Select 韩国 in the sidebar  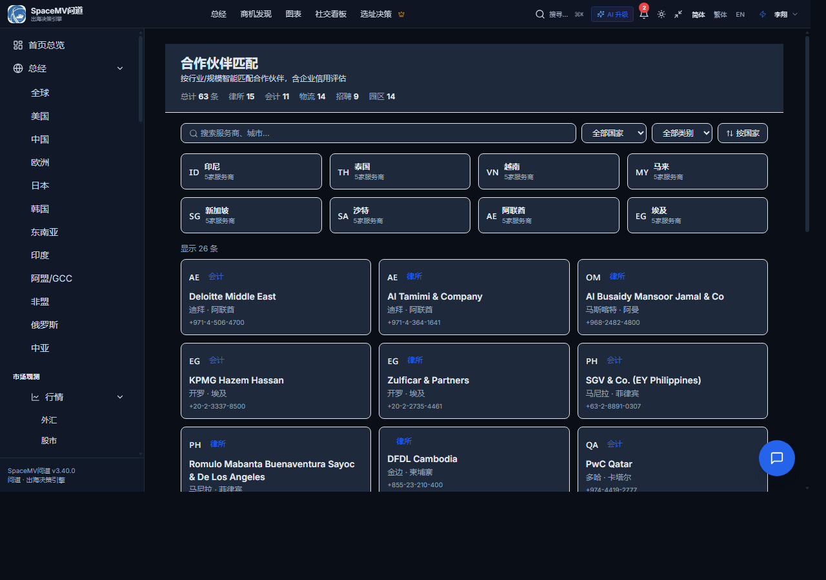[x=40, y=209]
